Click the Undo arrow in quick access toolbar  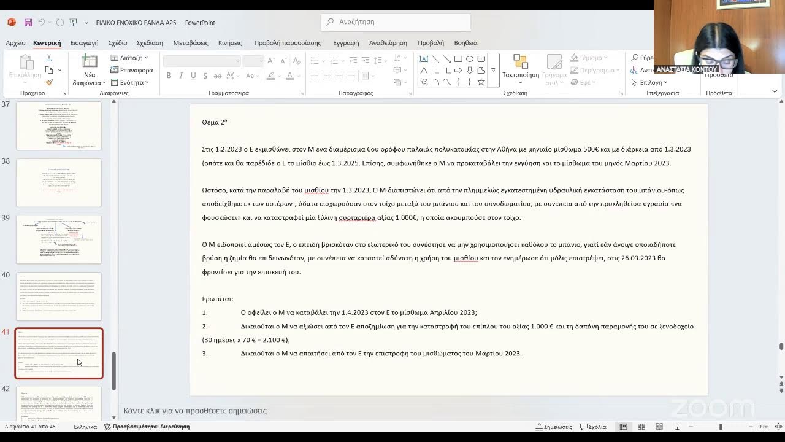[x=42, y=23]
